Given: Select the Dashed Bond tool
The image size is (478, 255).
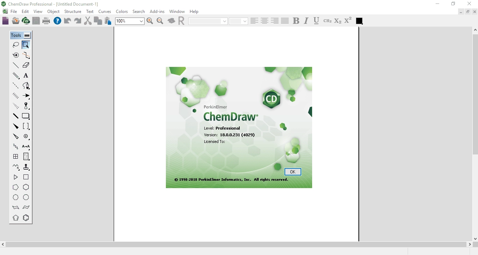Looking at the screenshot, I should [x=16, y=85].
